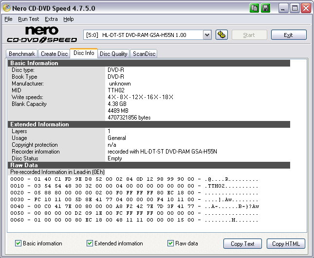314x258 pixels.
Task: Click the Exit button
Action: pyautogui.click(x=289, y=35)
